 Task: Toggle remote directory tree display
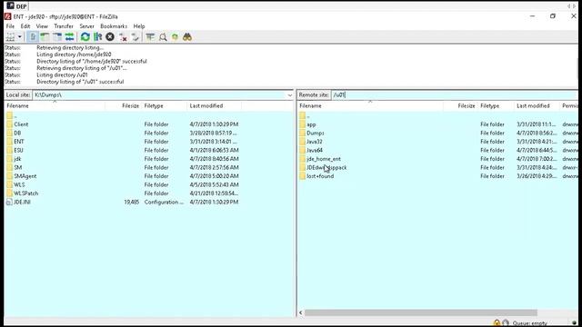(57, 36)
